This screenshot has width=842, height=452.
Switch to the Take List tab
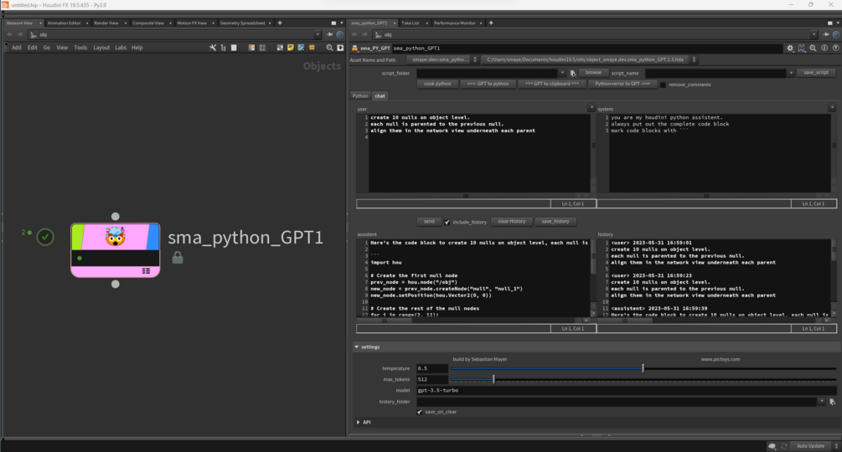tap(411, 23)
